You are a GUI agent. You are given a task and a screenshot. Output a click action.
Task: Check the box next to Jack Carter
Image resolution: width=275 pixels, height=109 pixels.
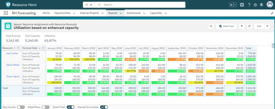coord(4,54)
